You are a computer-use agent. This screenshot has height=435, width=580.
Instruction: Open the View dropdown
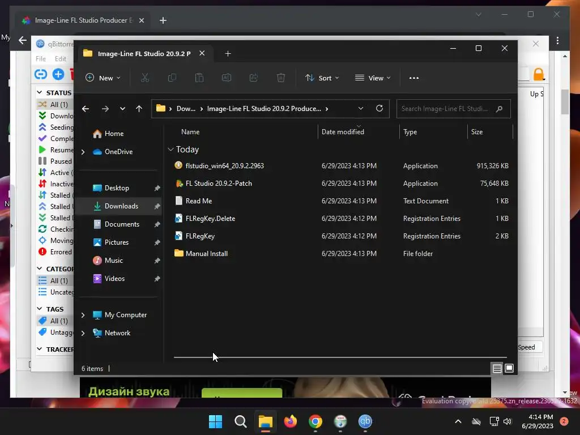pyautogui.click(x=373, y=78)
